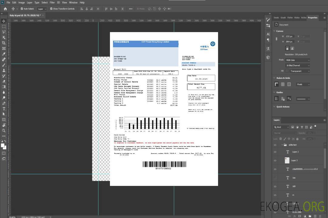Open the Layers panel options menu
Viewport: 328px width, 218px height.
[x=324, y=120]
